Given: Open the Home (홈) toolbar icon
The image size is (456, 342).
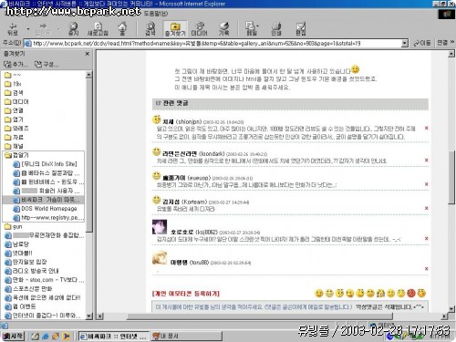Looking at the screenshot, I should pyautogui.click(x=122, y=29).
